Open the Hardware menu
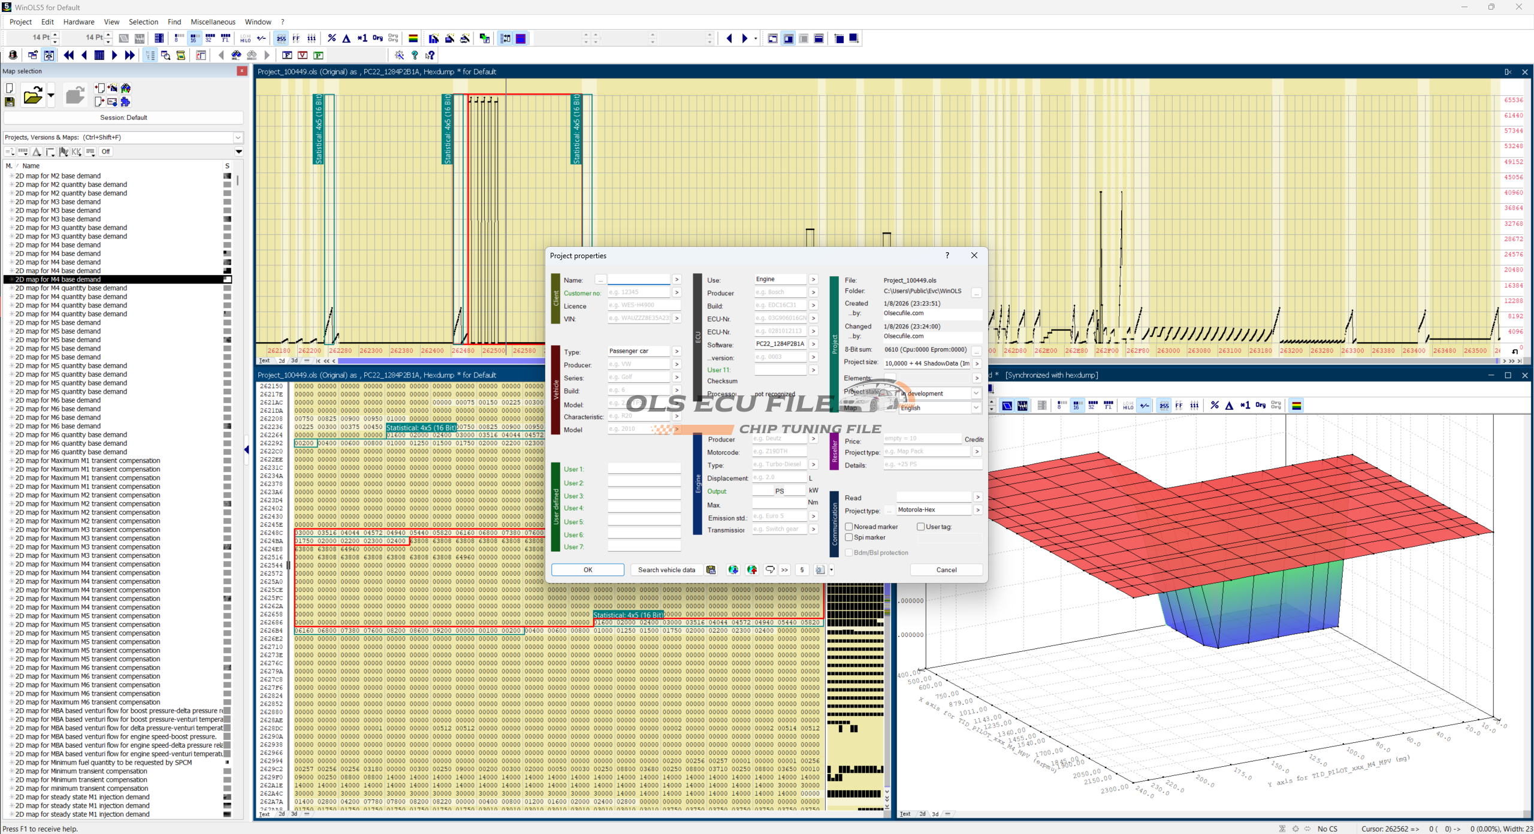 tap(78, 22)
